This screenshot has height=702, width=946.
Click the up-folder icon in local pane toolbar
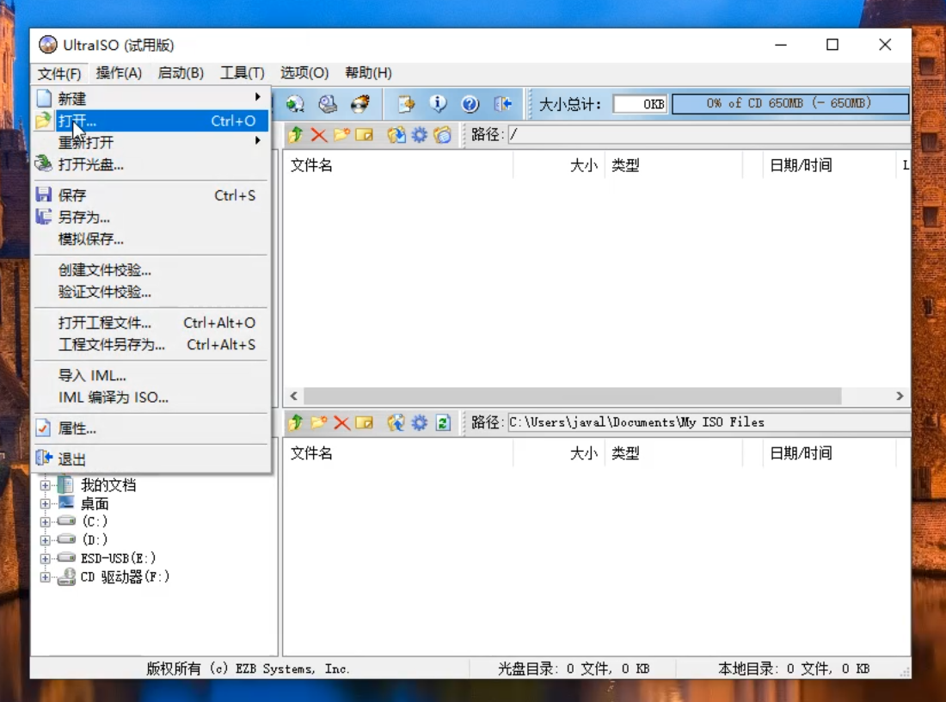coord(296,422)
